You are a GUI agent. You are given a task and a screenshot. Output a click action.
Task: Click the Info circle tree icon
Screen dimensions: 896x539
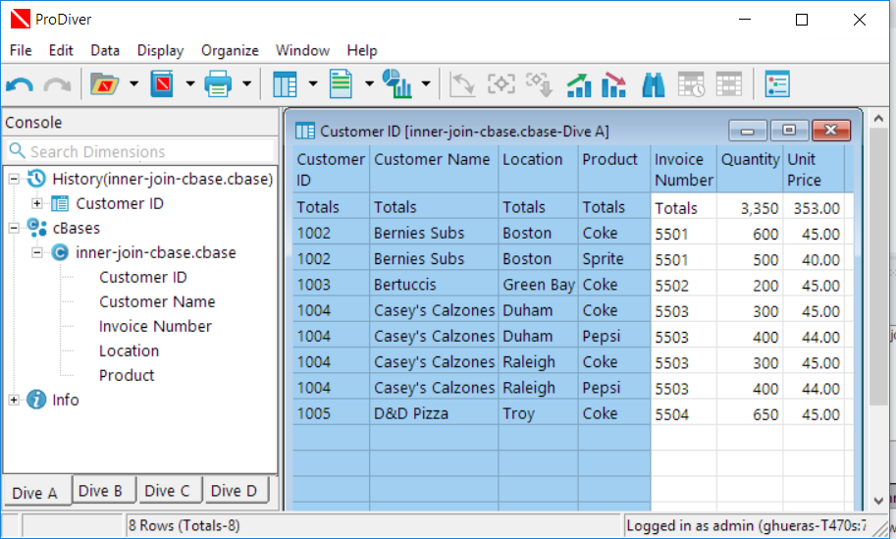click(x=36, y=400)
